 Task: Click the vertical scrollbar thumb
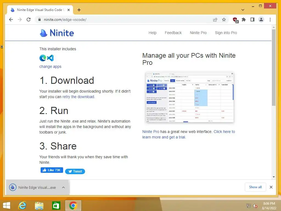tap(274, 68)
